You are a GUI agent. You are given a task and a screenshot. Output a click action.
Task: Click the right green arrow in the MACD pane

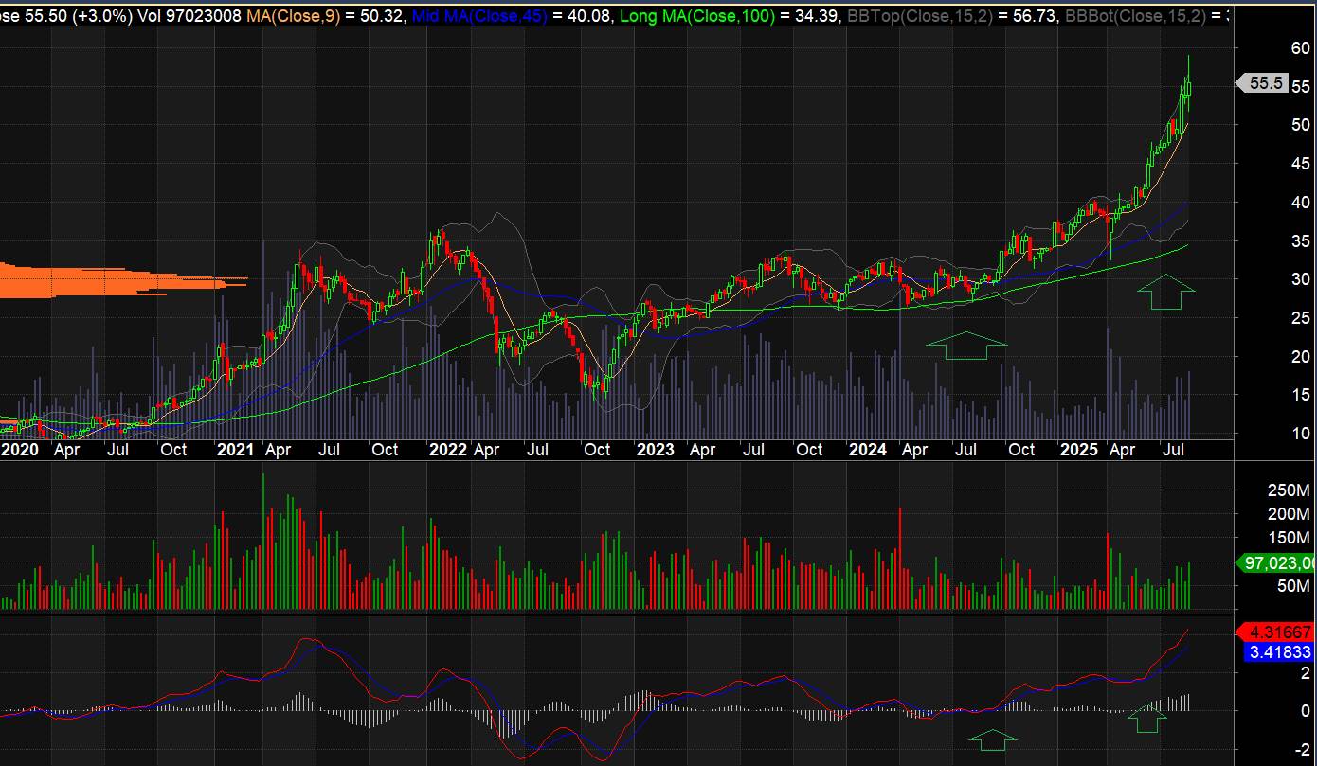(1147, 719)
